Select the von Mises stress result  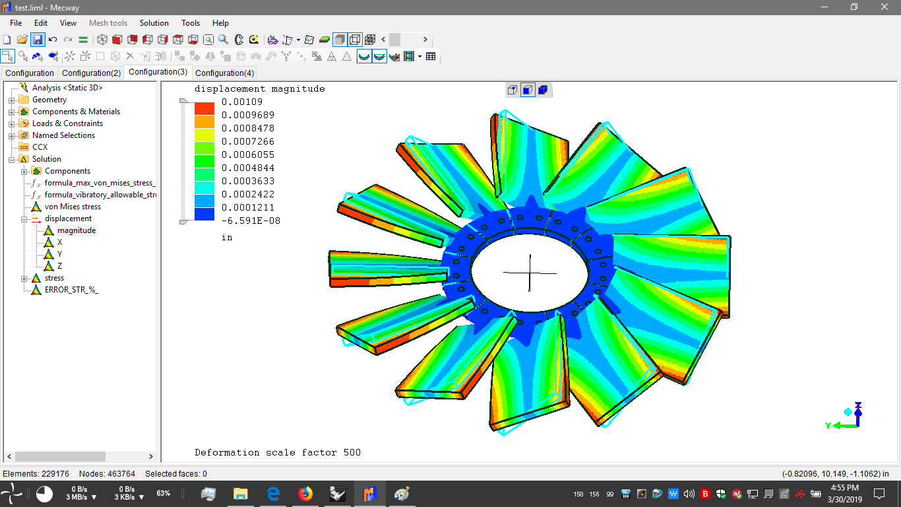tap(73, 207)
